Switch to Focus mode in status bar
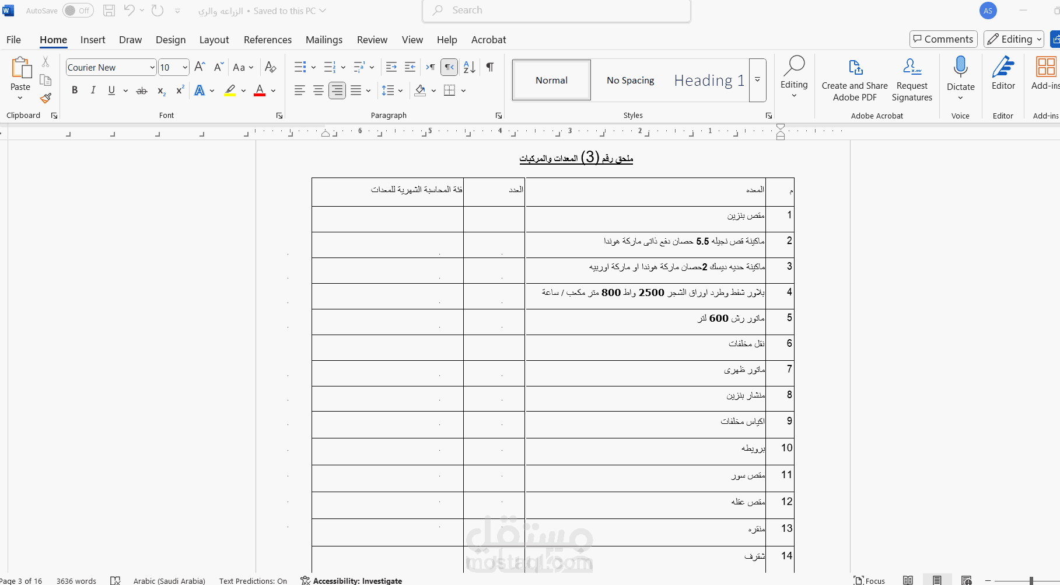1060x585 pixels. [x=869, y=580]
